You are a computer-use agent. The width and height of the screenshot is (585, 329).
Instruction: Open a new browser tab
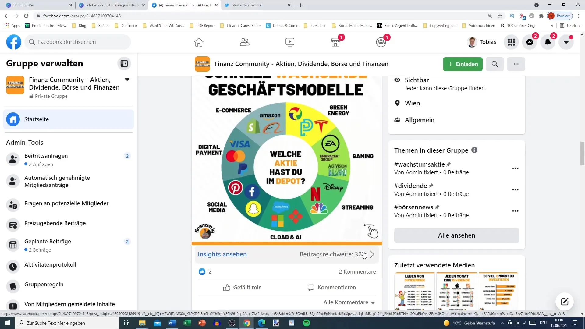[301, 5]
